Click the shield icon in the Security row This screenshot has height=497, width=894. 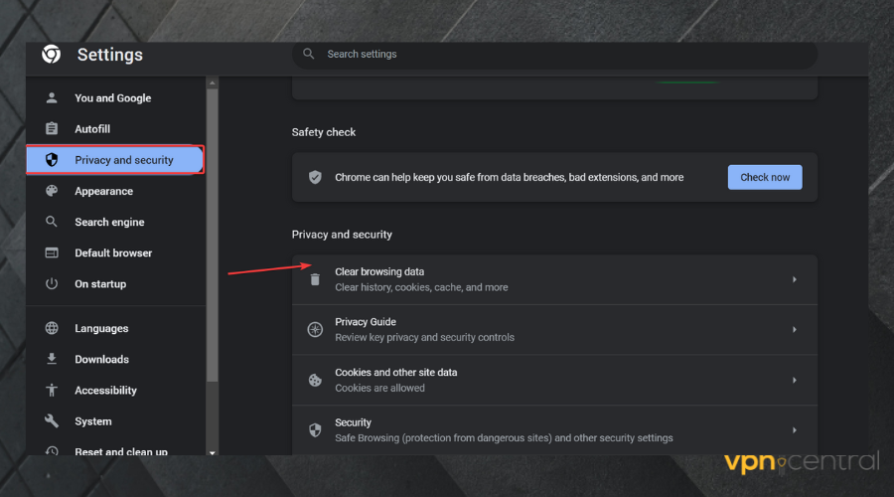[x=315, y=430]
